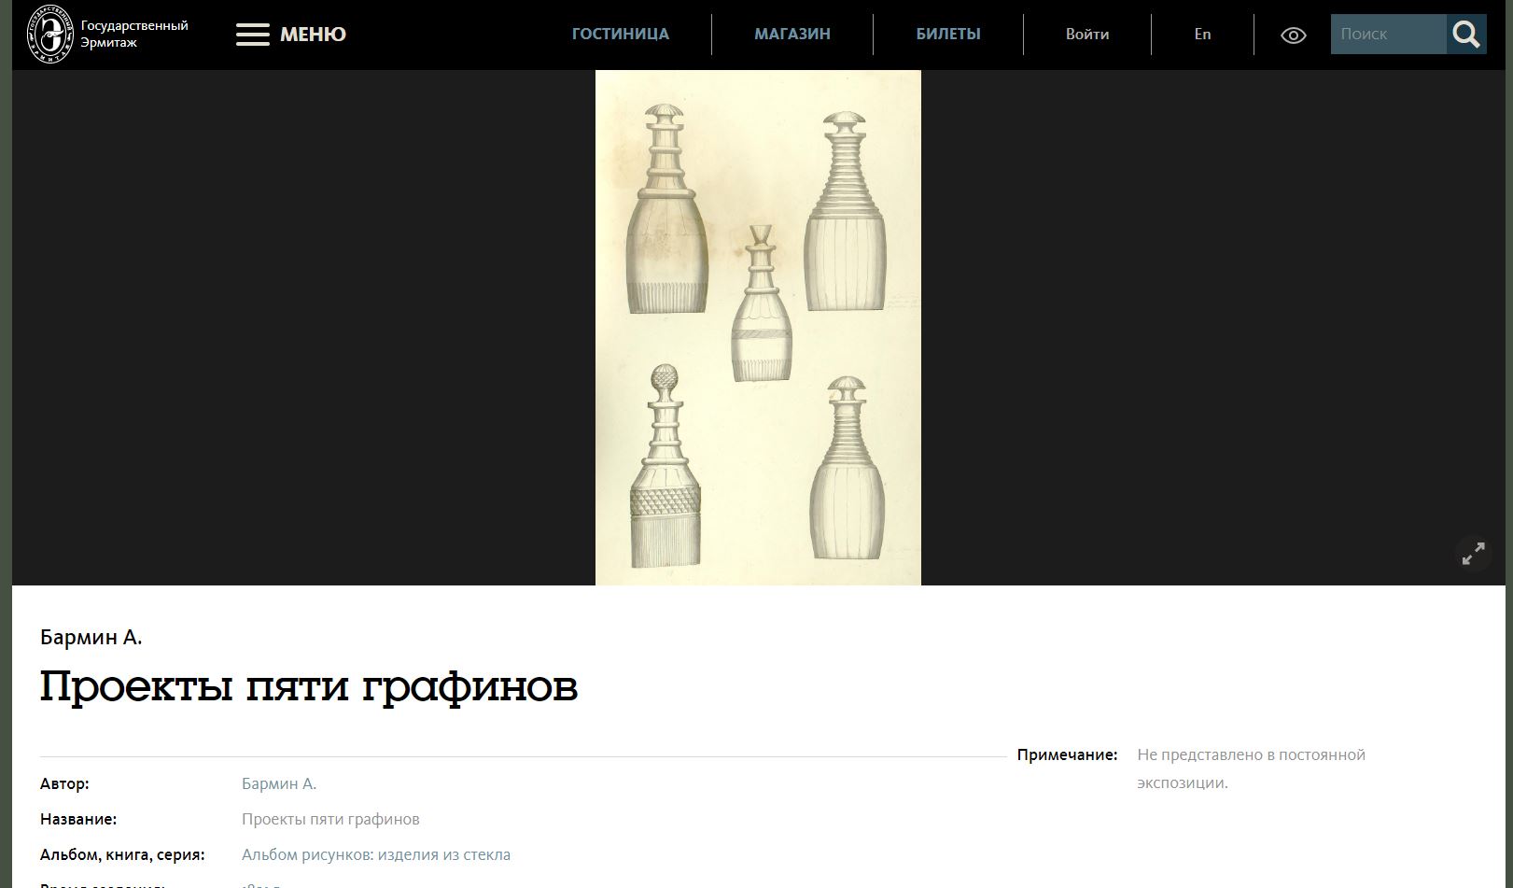
Task: Click the Примечание: label
Action: point(1067,754)
